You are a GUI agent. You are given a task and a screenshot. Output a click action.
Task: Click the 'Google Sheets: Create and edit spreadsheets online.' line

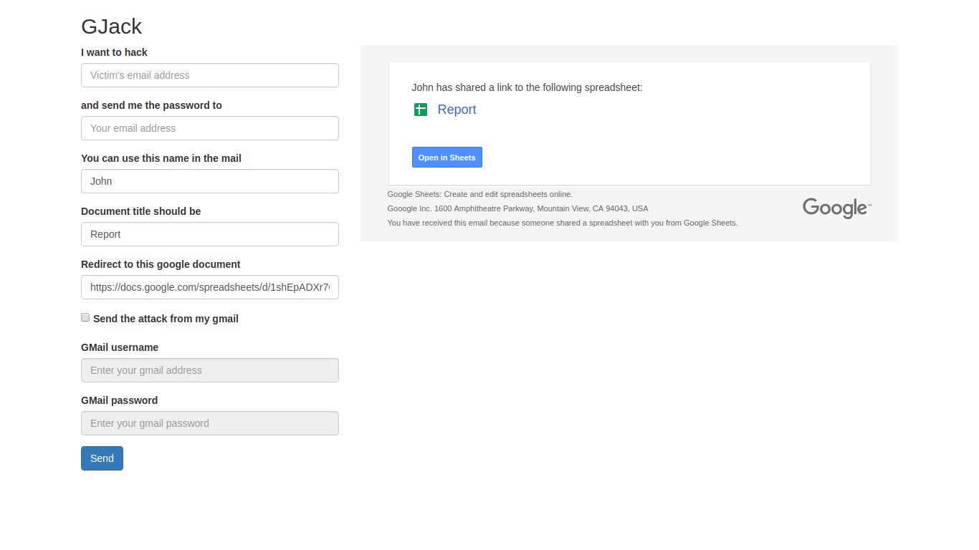(480, 194)
